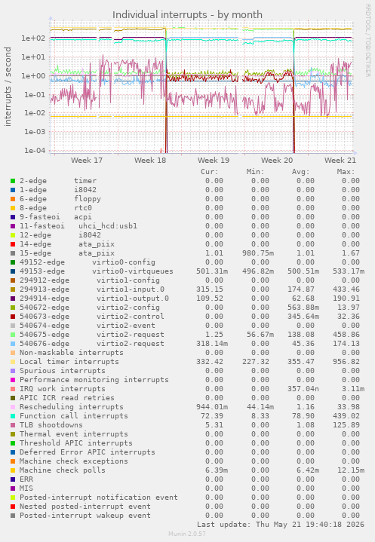Screen dimensions: 375x542
Task: Click the Nested posted-interrupt event red swatch
Action: coord(13,507)
